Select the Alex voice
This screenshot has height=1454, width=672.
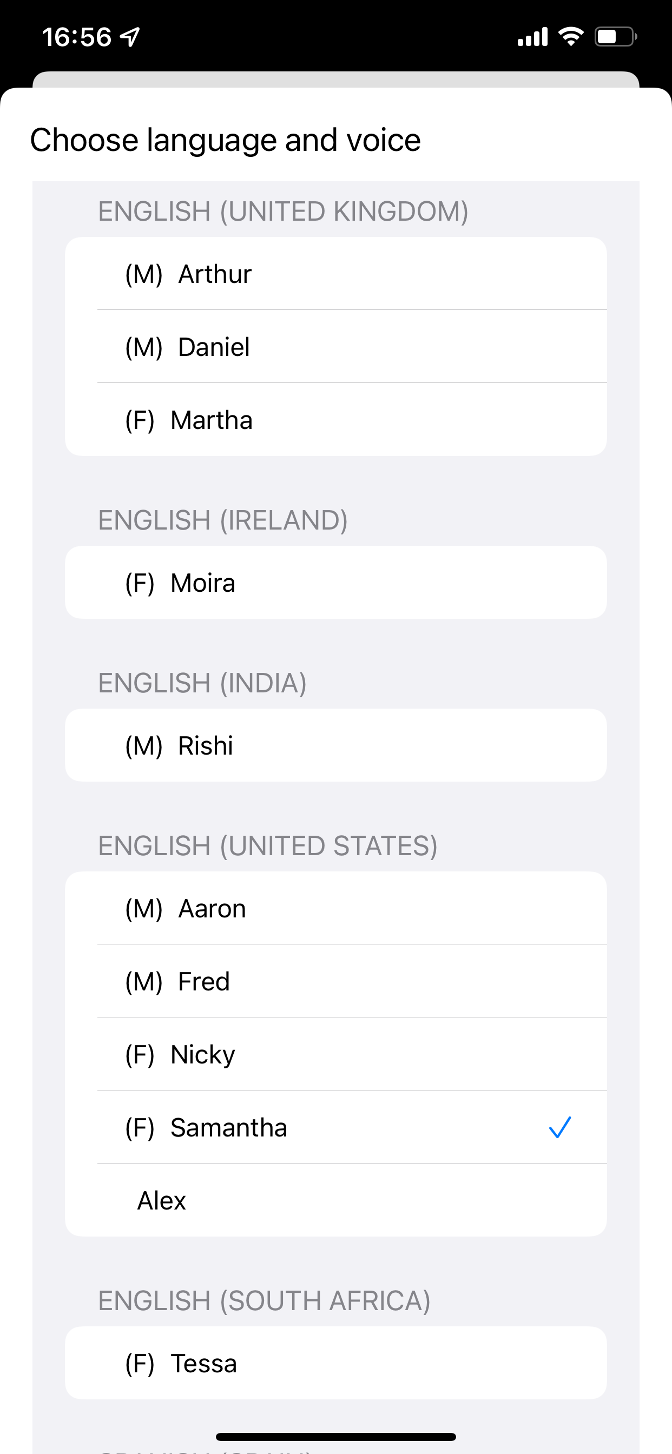pyautogui.click(x=335, y=1200)
